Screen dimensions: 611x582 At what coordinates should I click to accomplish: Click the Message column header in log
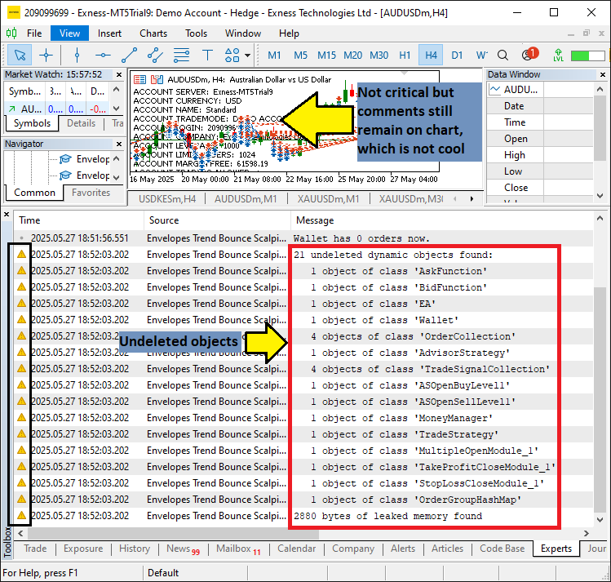tap(442, 220)
